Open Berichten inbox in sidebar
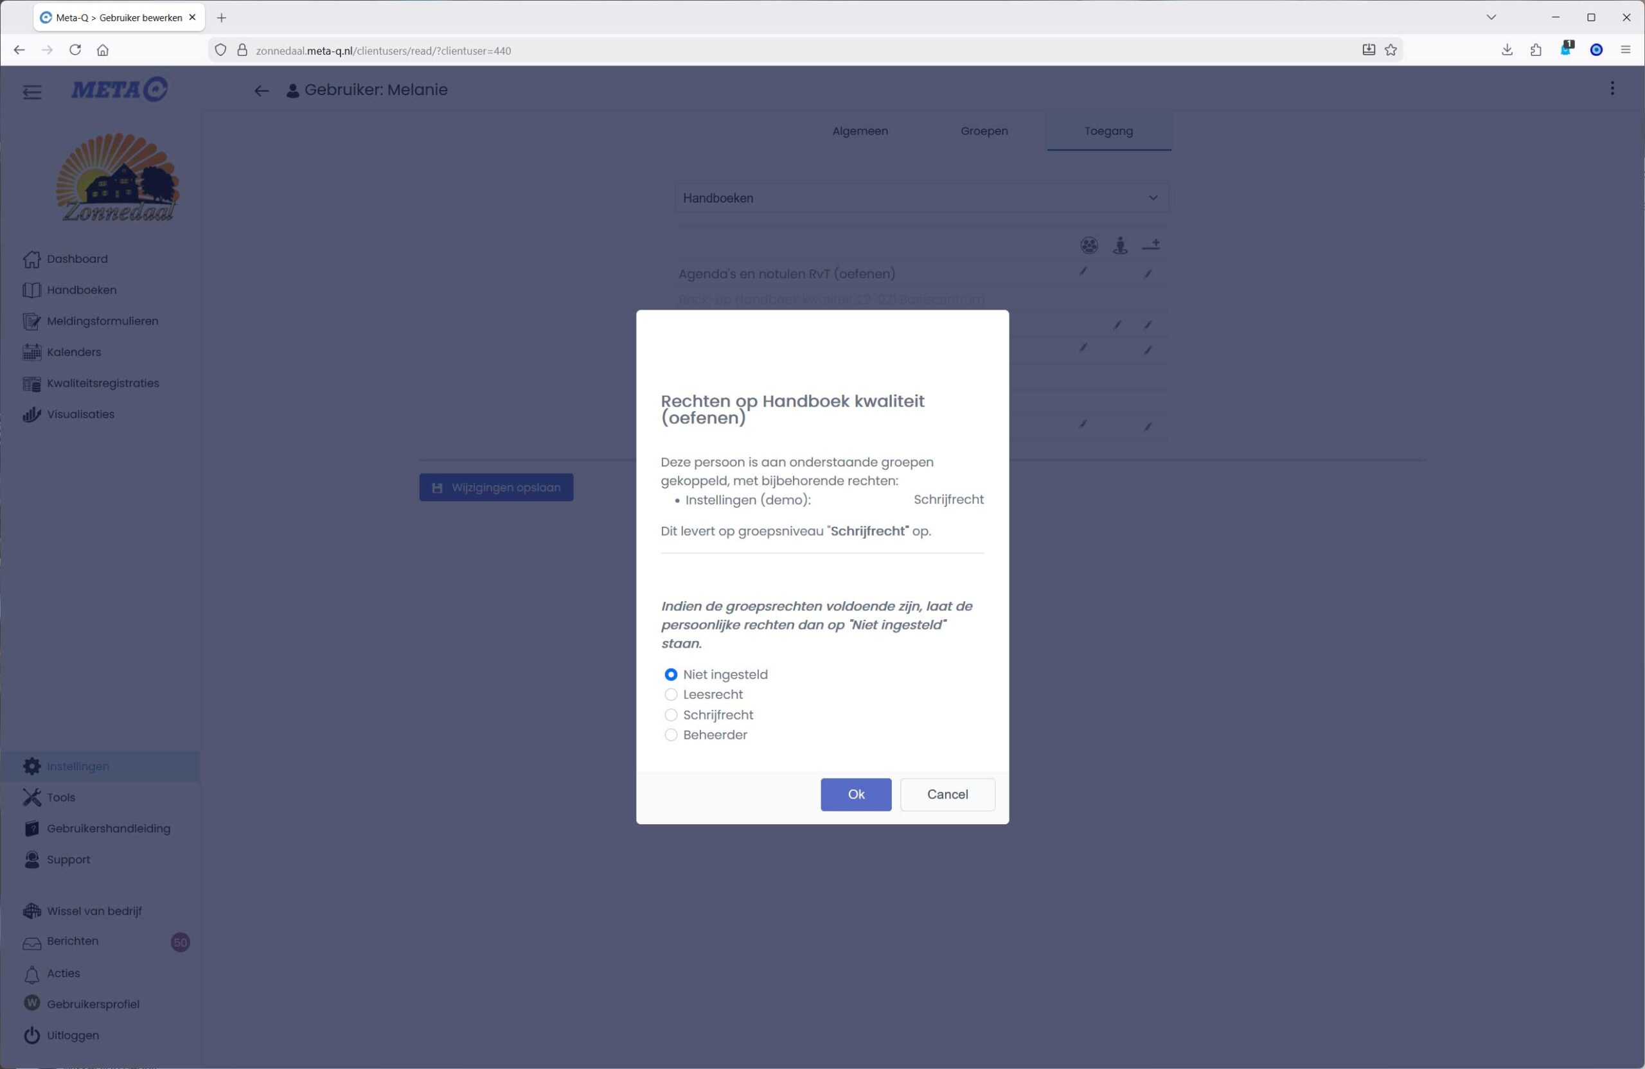 72,941
